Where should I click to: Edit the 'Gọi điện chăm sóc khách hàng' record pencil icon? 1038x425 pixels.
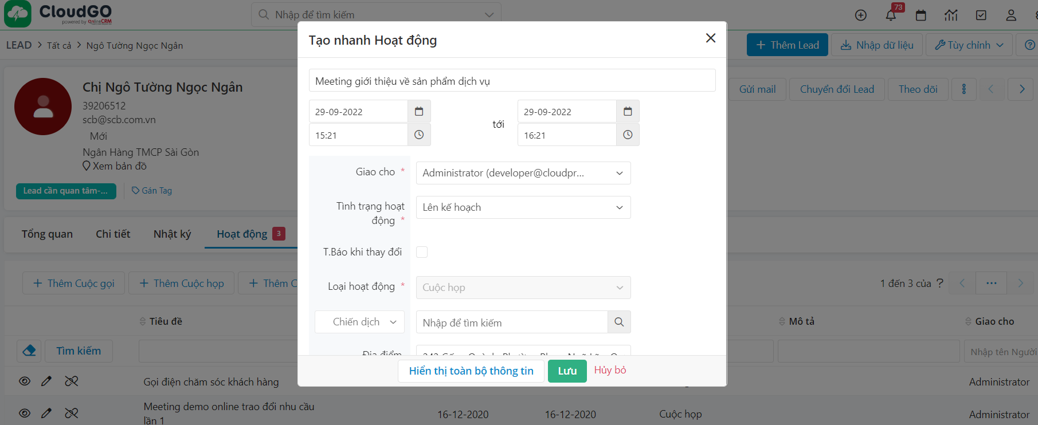tap(46, 381)
